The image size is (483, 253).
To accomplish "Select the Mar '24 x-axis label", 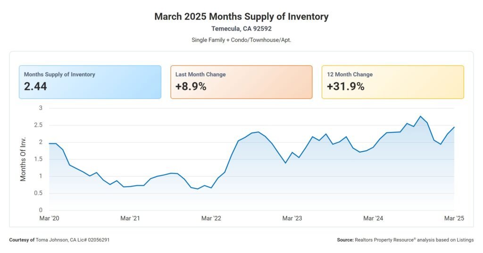I will coord(373,218).
